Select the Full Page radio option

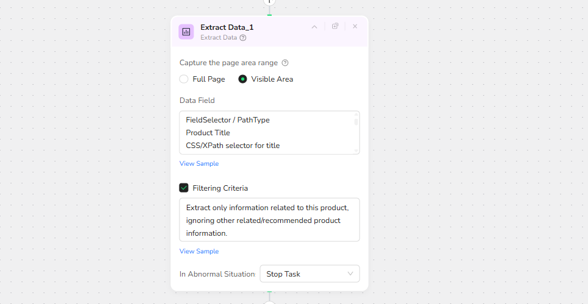click(x=184, y=79)
